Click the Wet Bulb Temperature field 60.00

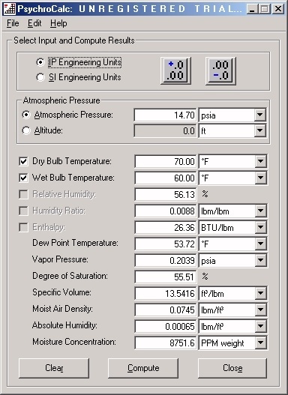click(166, 178)
